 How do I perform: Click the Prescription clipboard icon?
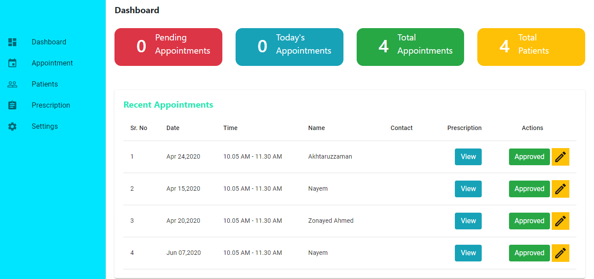pyautogui.click(x=12, y=105)
